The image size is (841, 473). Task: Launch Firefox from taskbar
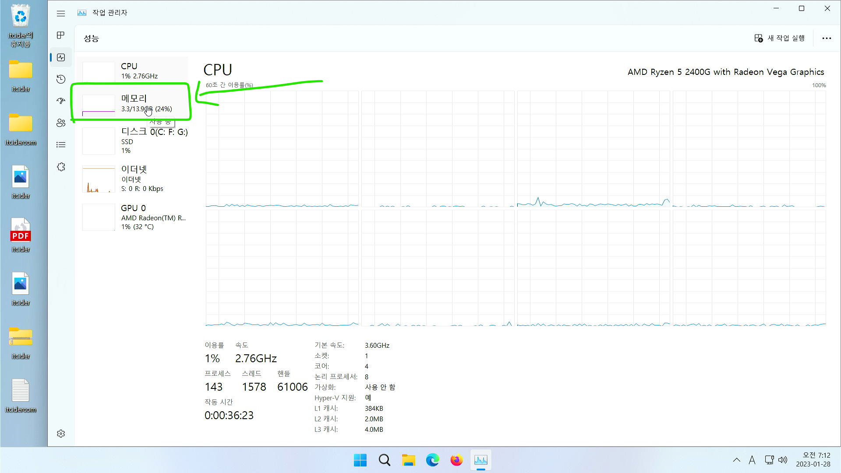click(456, 460)
